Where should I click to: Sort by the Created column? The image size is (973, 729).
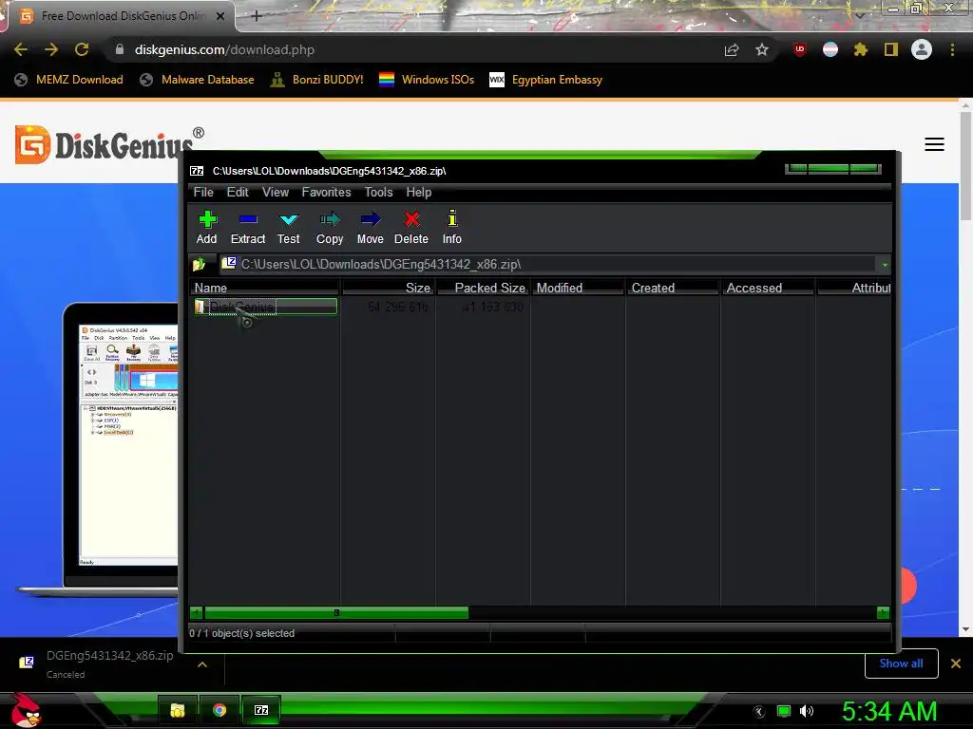674,288
